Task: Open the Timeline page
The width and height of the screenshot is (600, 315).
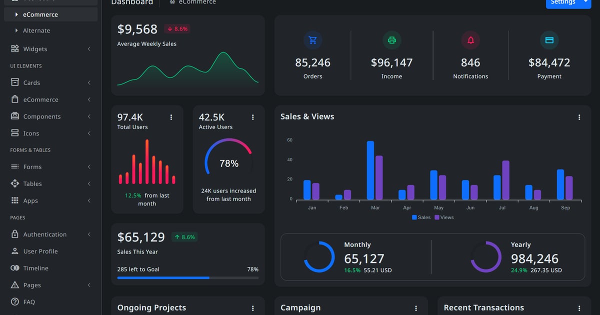Action: pyautogui.click(x=50, y=268)
